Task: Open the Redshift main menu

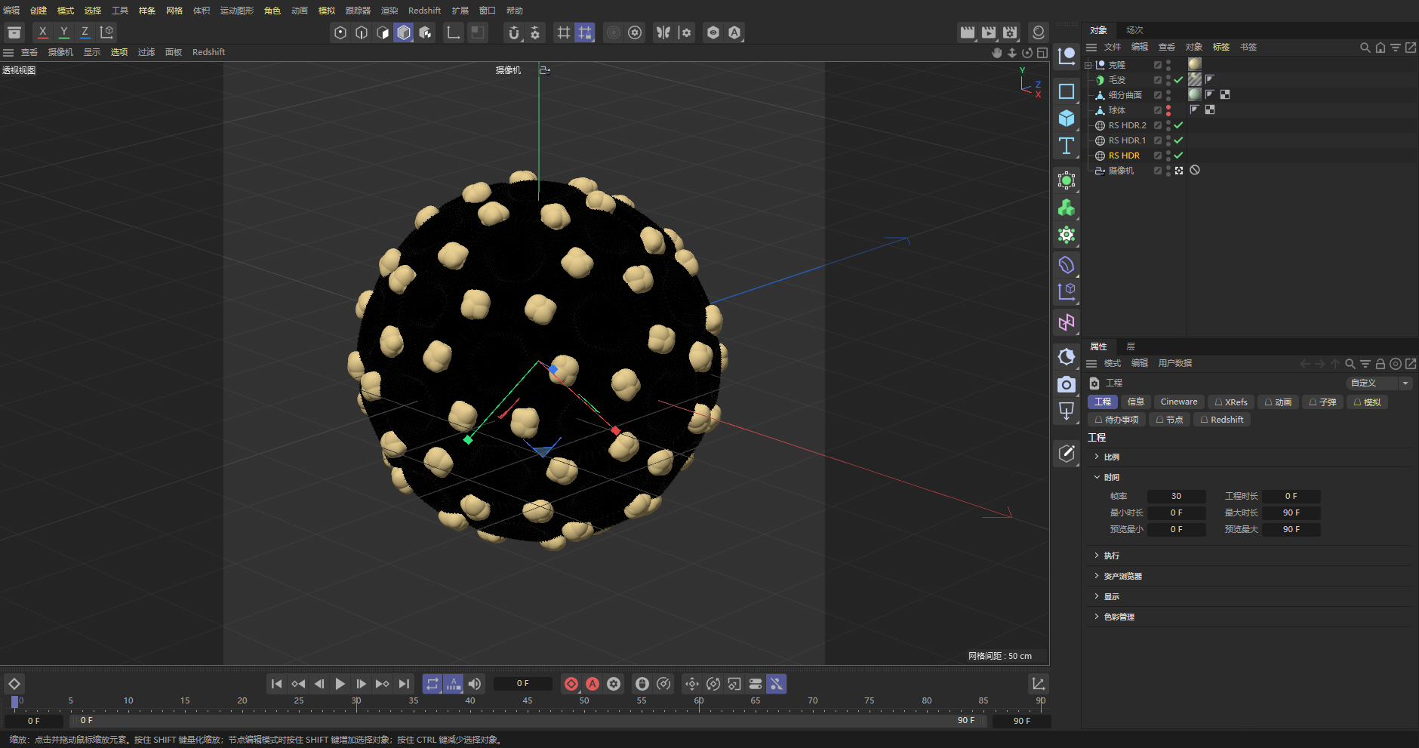Action: (424, 11)
